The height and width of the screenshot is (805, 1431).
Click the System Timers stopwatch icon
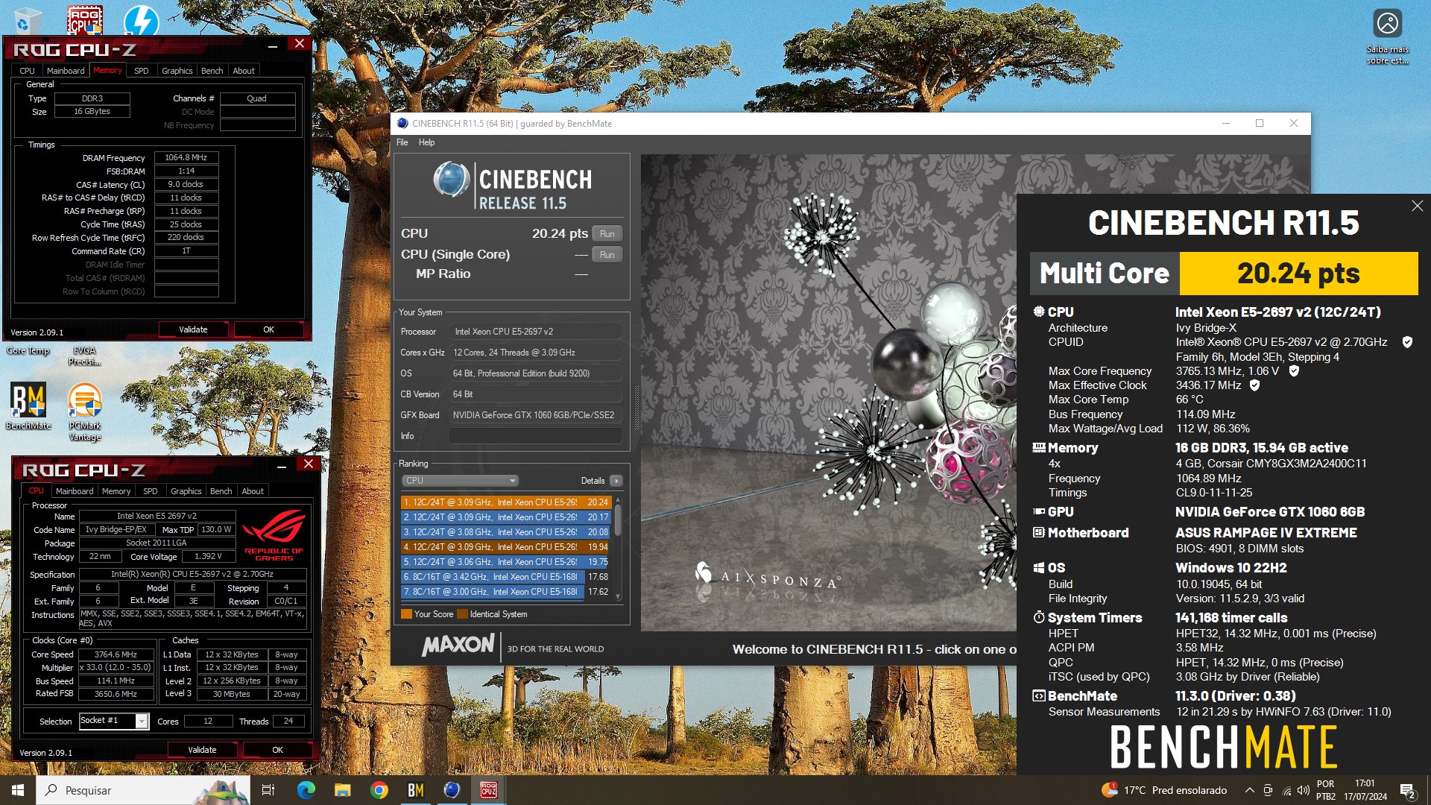(1039, 617)
